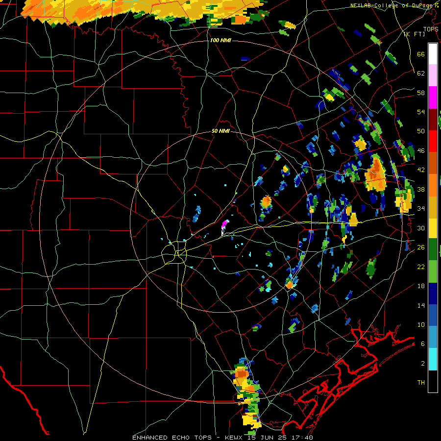Screen dimensions: 441x441
Task: Pick the legend value 14
Action: pyautogui.click(x=421, y=305)
